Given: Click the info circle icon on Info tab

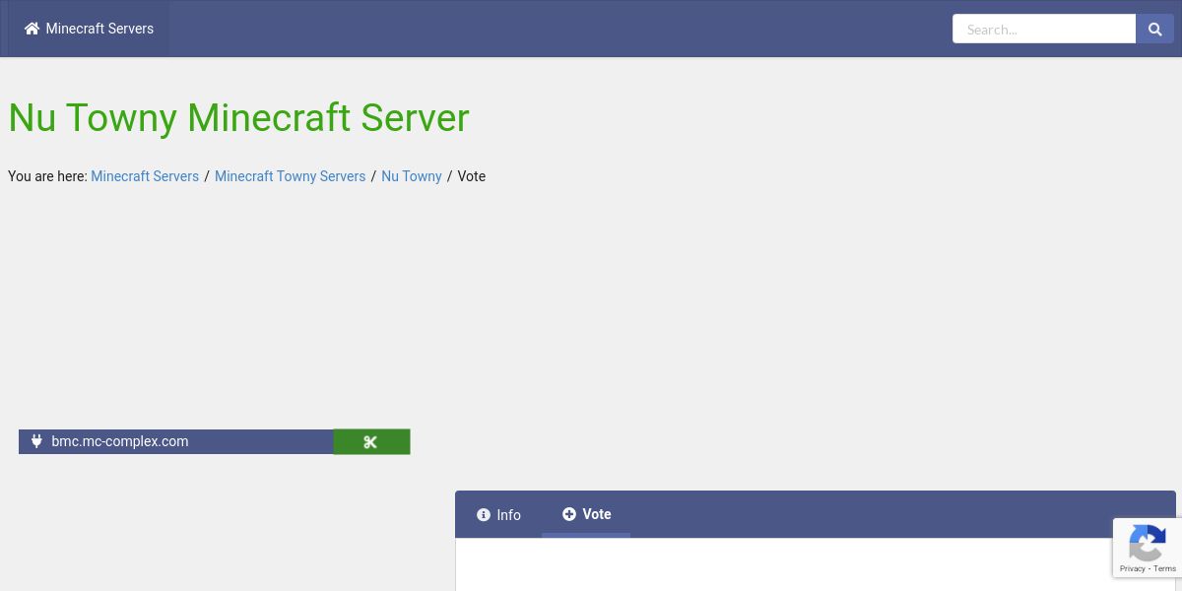Looking at the screenshot, I should 484,515.
